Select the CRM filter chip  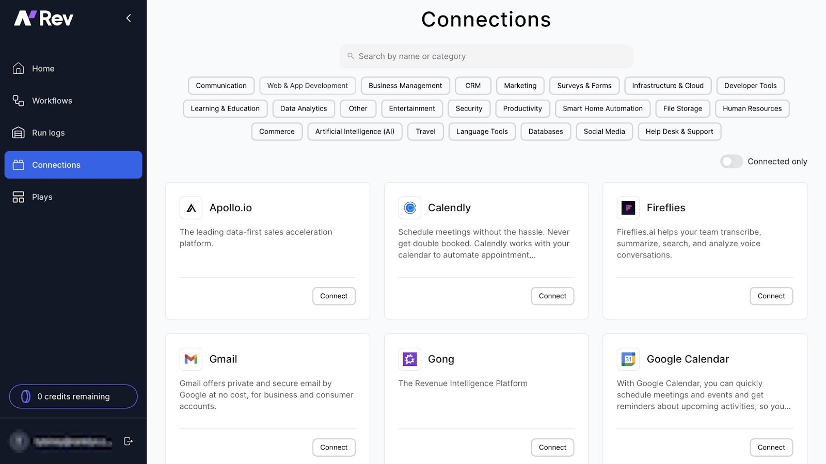point(473,86)
